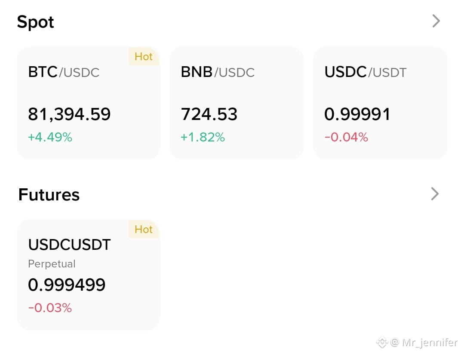This screenshot has height=353, width=461.
Task: Select the -0.04% change on USDC/USDT
Action: coord(346,137)
